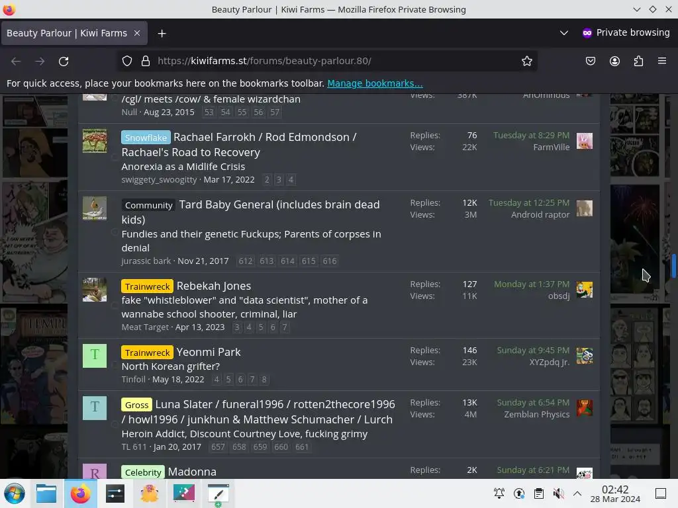
Task: Reload the current page
Action: pyautogui.click(x=64, y=62)
